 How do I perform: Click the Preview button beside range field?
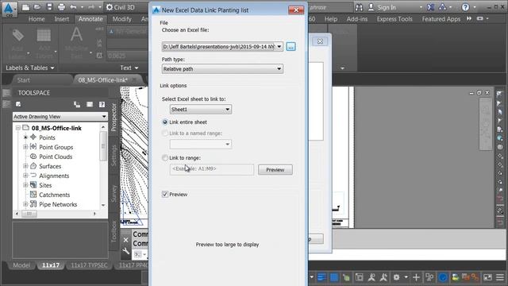(x=275, y=169)
